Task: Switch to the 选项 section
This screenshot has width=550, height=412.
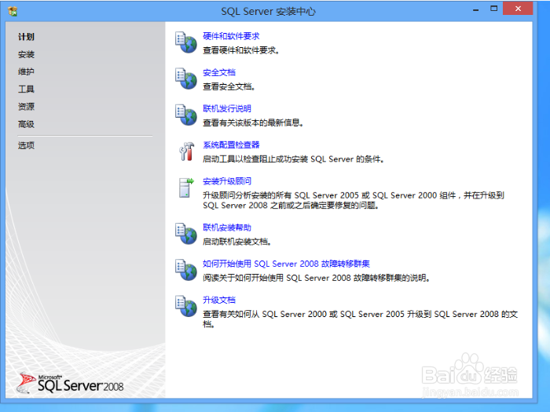Action: pos(26,145)
